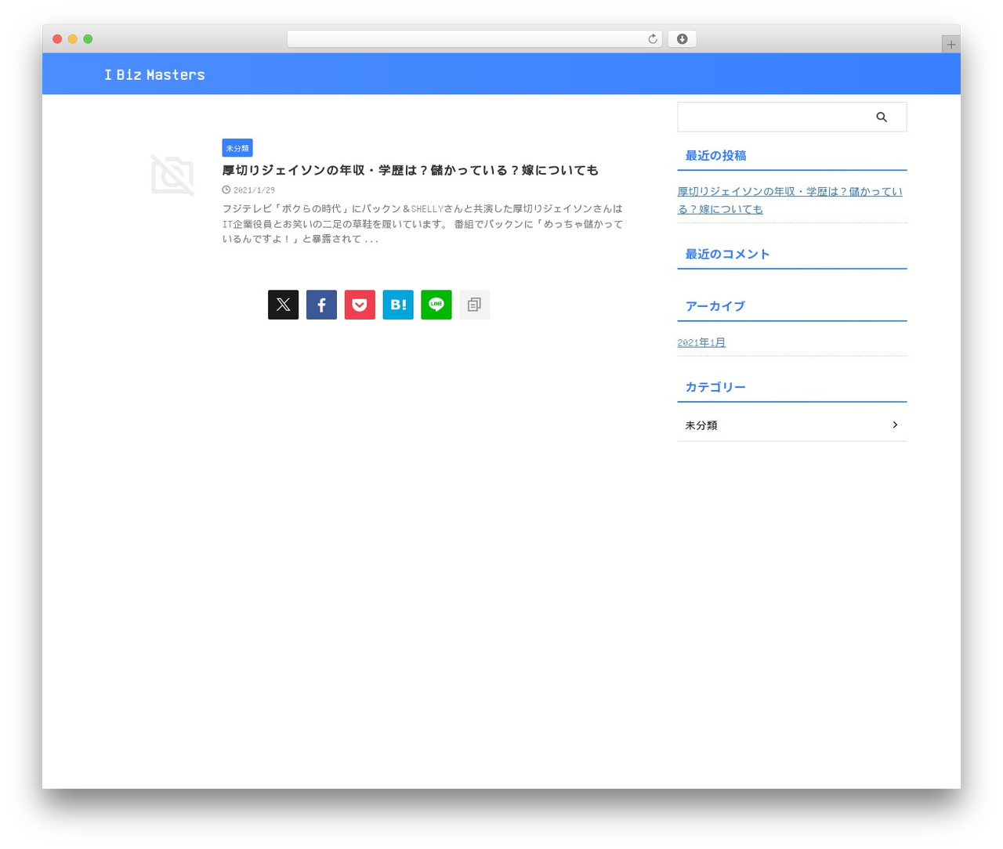Click the アーカイブ heading
This screenshot has height=849, width=1003.
715,306
